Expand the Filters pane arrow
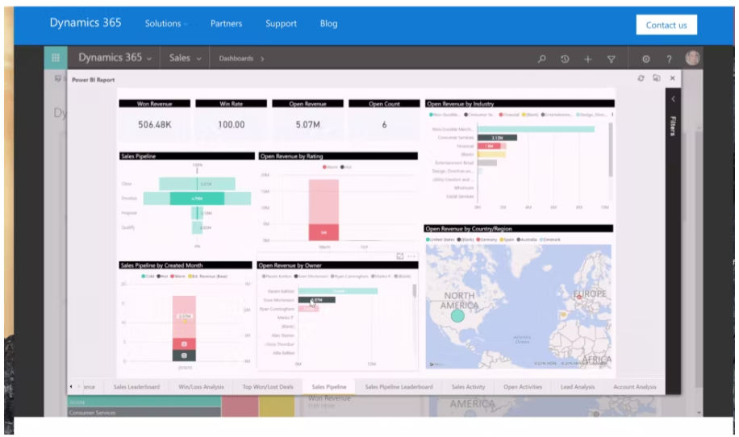 tap(673, 99)
